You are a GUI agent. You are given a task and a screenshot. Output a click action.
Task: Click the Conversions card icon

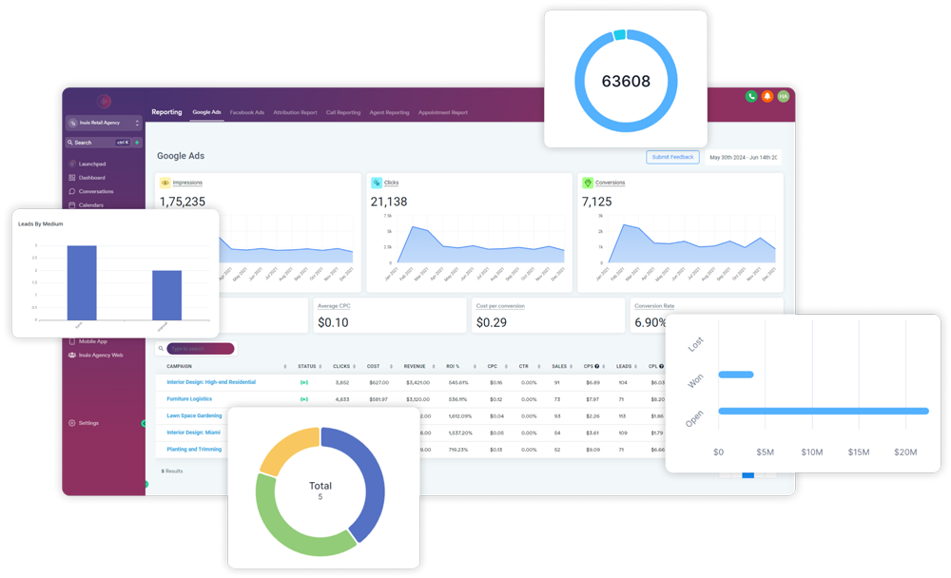point(588,183)
